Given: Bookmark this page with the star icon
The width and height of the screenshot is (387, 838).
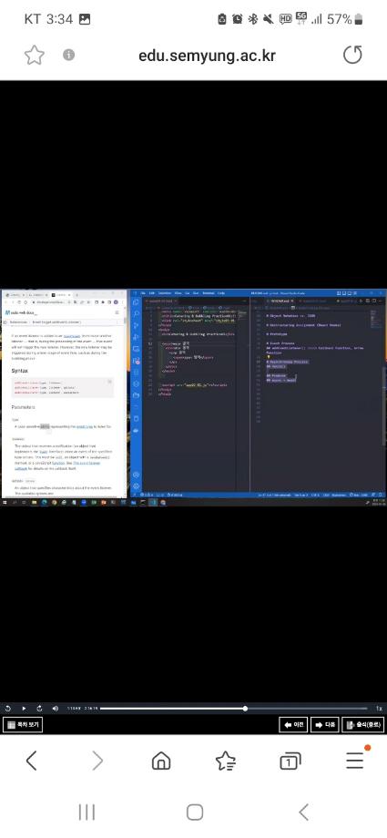Looking at the screenshot, I should 35,55.
